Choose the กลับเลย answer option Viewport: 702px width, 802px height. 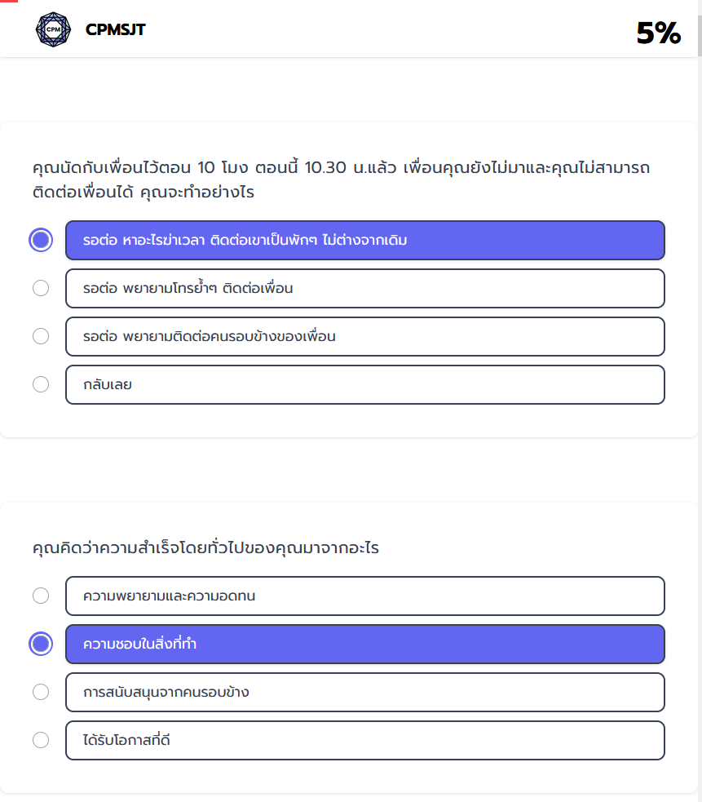click(x=364, y=384)
